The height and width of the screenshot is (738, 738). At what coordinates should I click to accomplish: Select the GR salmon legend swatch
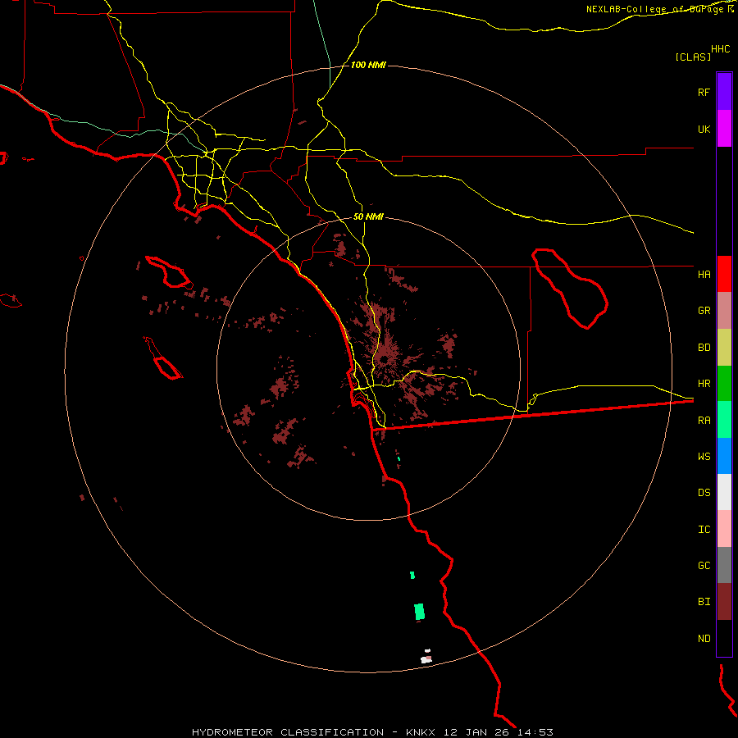[724, 310]
